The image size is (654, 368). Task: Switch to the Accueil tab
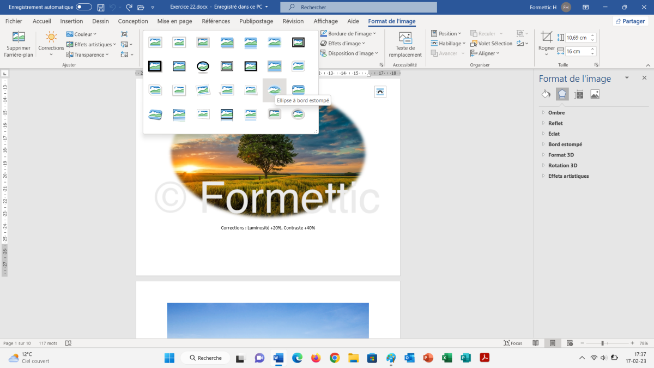(x=42, y=21)
